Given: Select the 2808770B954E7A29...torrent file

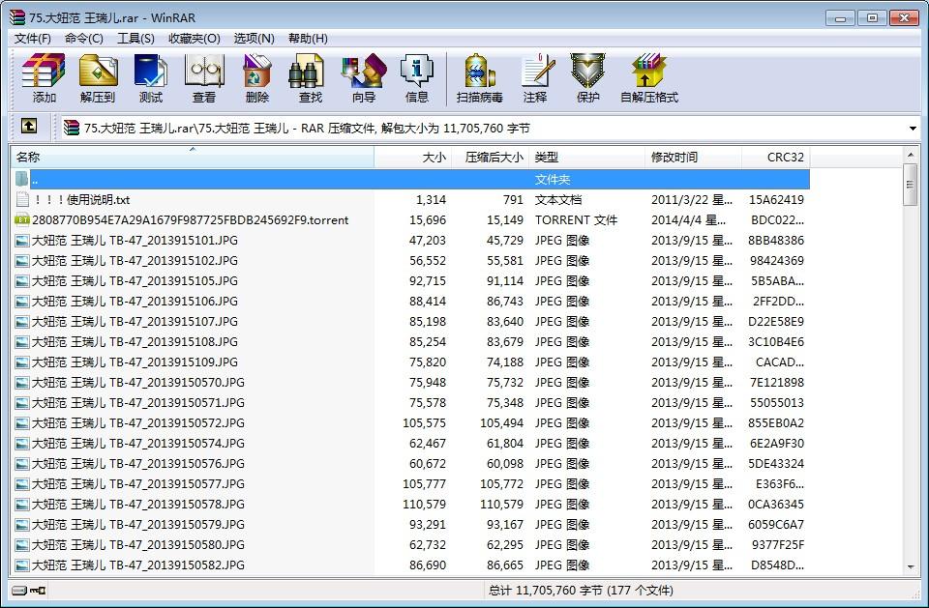Looking at the screenshot, I should click(410, 220).
